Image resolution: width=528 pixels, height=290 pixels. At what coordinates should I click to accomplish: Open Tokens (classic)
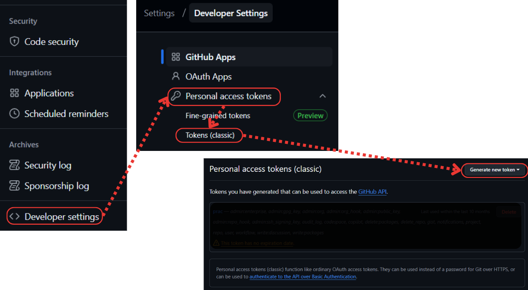[x=210, y=135]
